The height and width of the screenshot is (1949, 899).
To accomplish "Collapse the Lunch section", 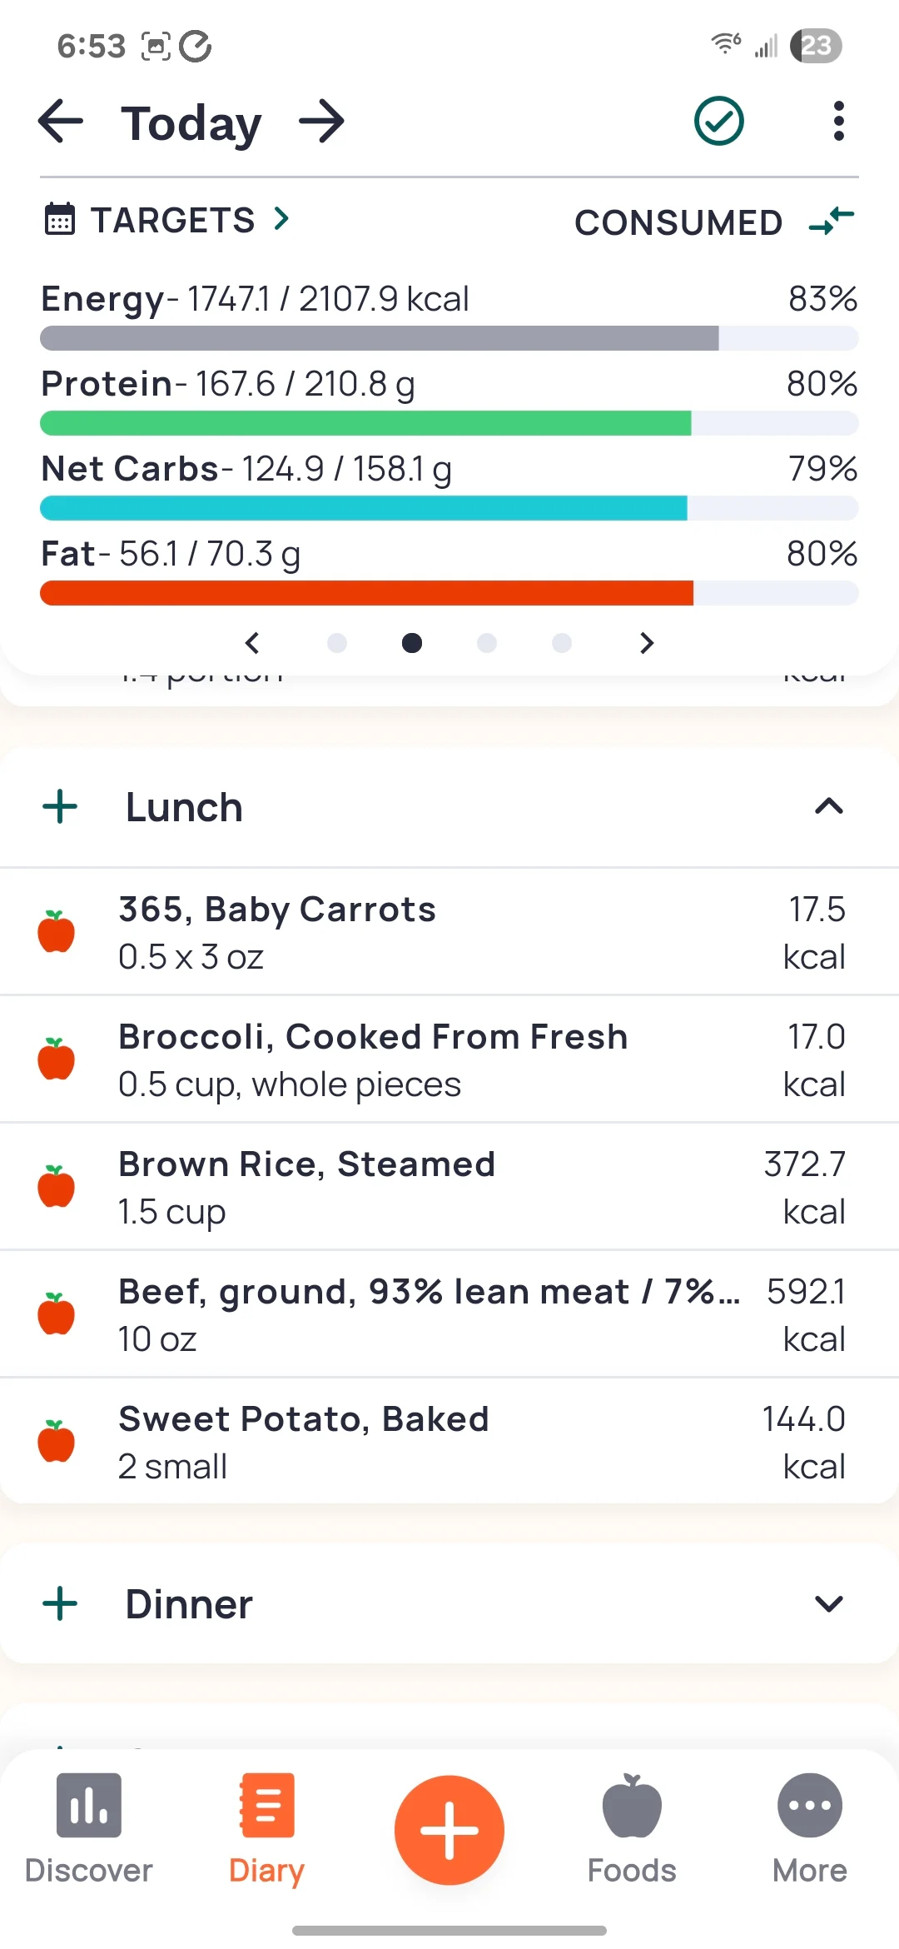I will 828,806.
